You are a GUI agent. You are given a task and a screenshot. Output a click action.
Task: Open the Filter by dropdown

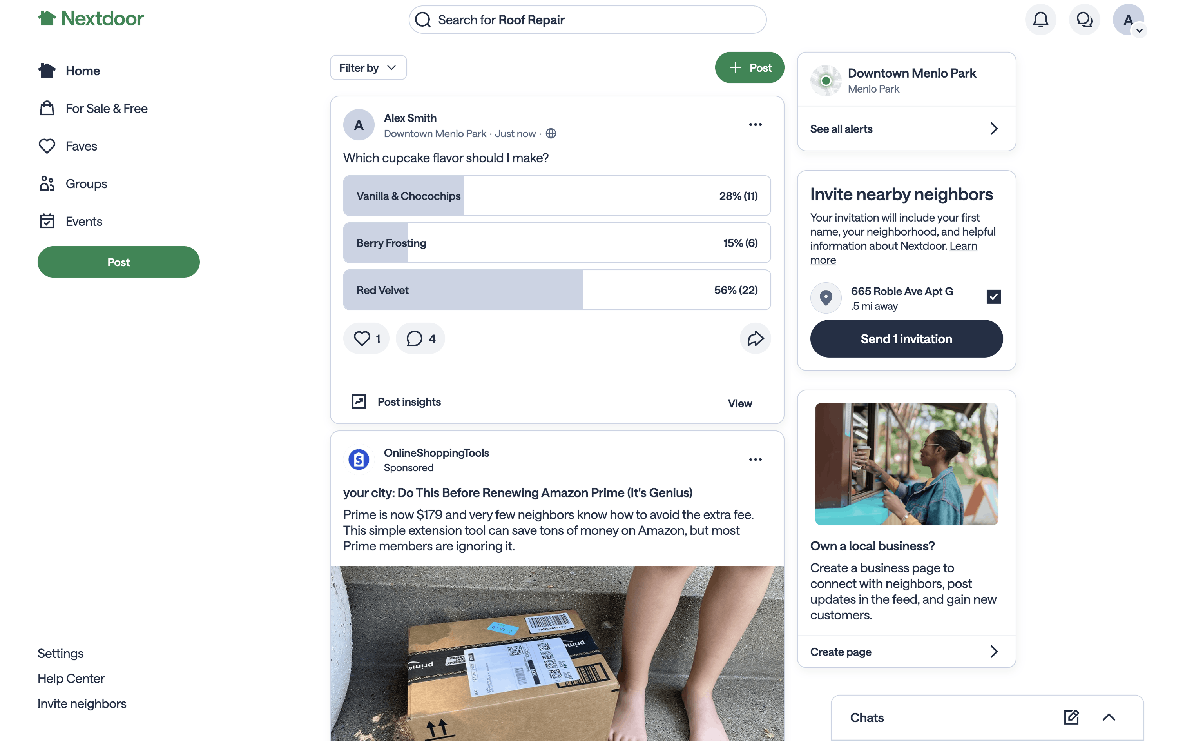click(368, 67)
